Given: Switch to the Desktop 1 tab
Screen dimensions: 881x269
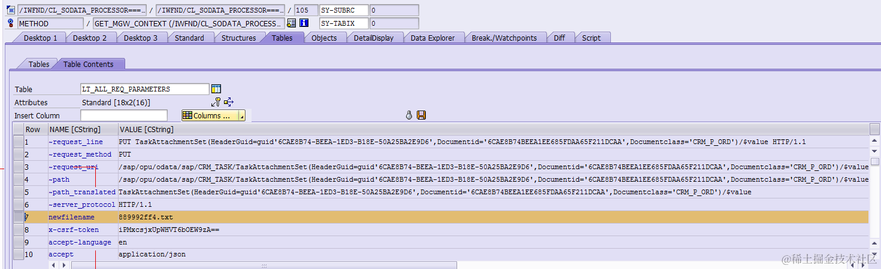Looking at the screenshot, I should tap(40, 38).
